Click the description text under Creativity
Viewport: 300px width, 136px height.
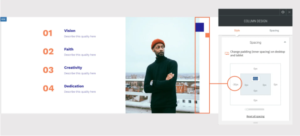pyautogui.click(x=80, y=73)
